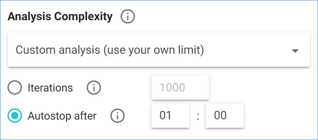Select the Iterations radio button
The height and width of the screenshot is (140, 318).
tap(15, 88)
